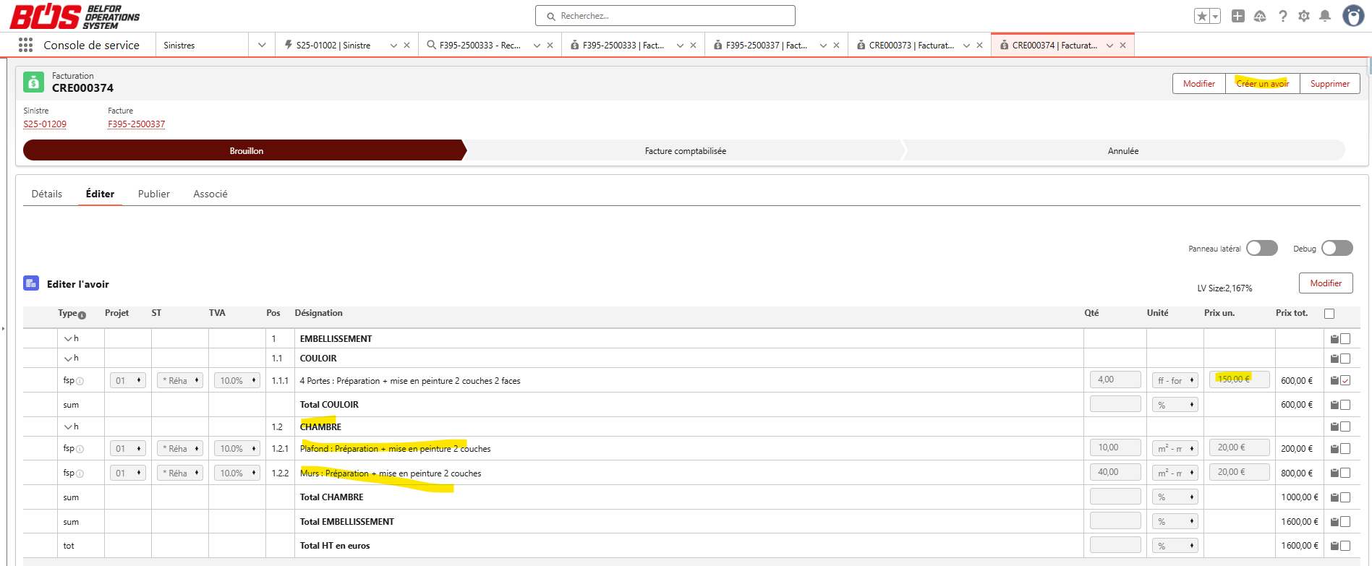1372x566 pixels.
Task: Open the Projet dropdown on the 4 Portes row
Action: [128, 380]
